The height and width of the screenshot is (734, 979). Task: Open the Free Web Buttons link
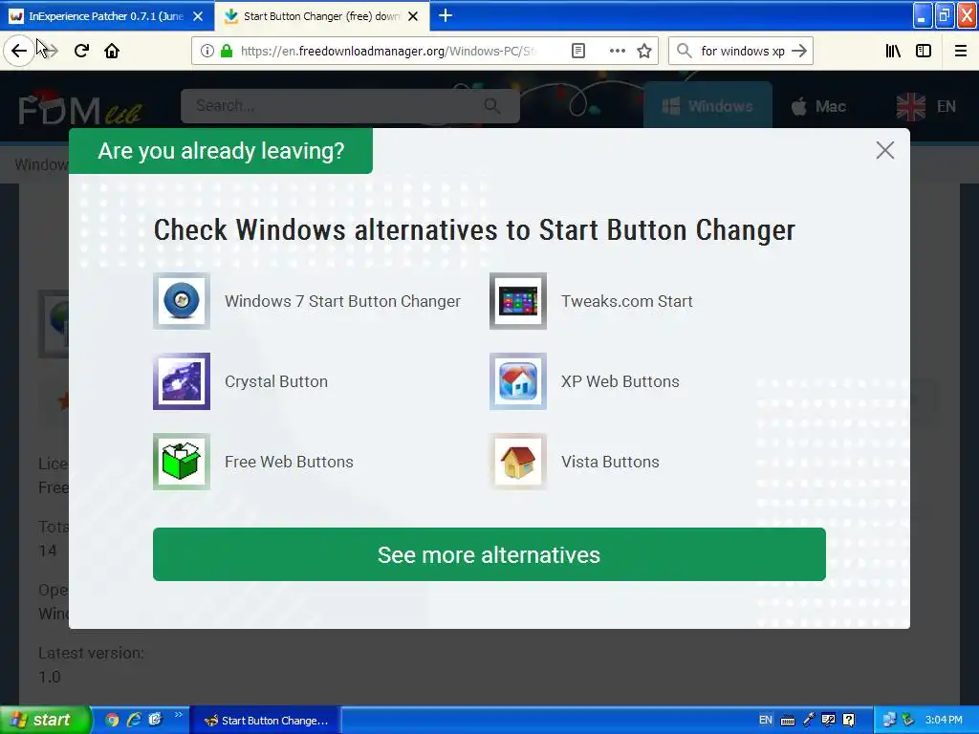coord(289,462)
